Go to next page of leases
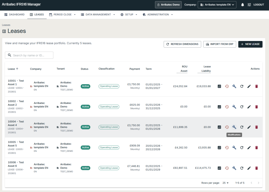269x192 pixels. click(258, 183)
